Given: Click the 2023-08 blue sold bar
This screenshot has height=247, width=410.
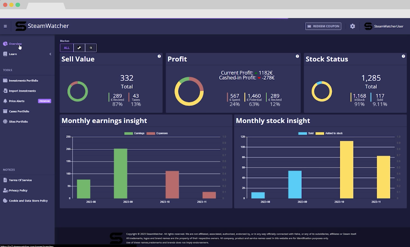Looking at the screenshot, I should click(x=258, y=195).
